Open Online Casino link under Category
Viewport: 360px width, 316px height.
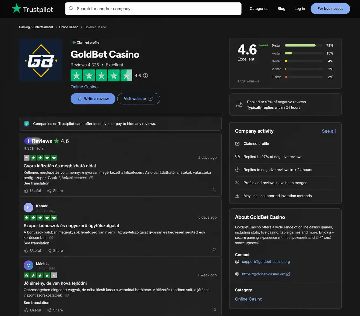click(x=249, y=299)
